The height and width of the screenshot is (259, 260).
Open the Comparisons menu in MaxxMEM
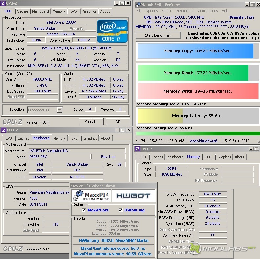[207, 11]
